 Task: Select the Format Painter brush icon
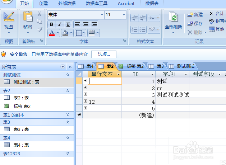point(40,29)
